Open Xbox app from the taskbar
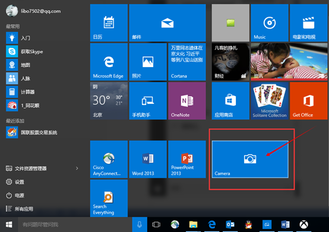Screen dimensions: 329x232 pos(304,224)
